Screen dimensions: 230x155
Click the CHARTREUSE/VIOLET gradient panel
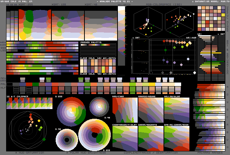[124, 138]
